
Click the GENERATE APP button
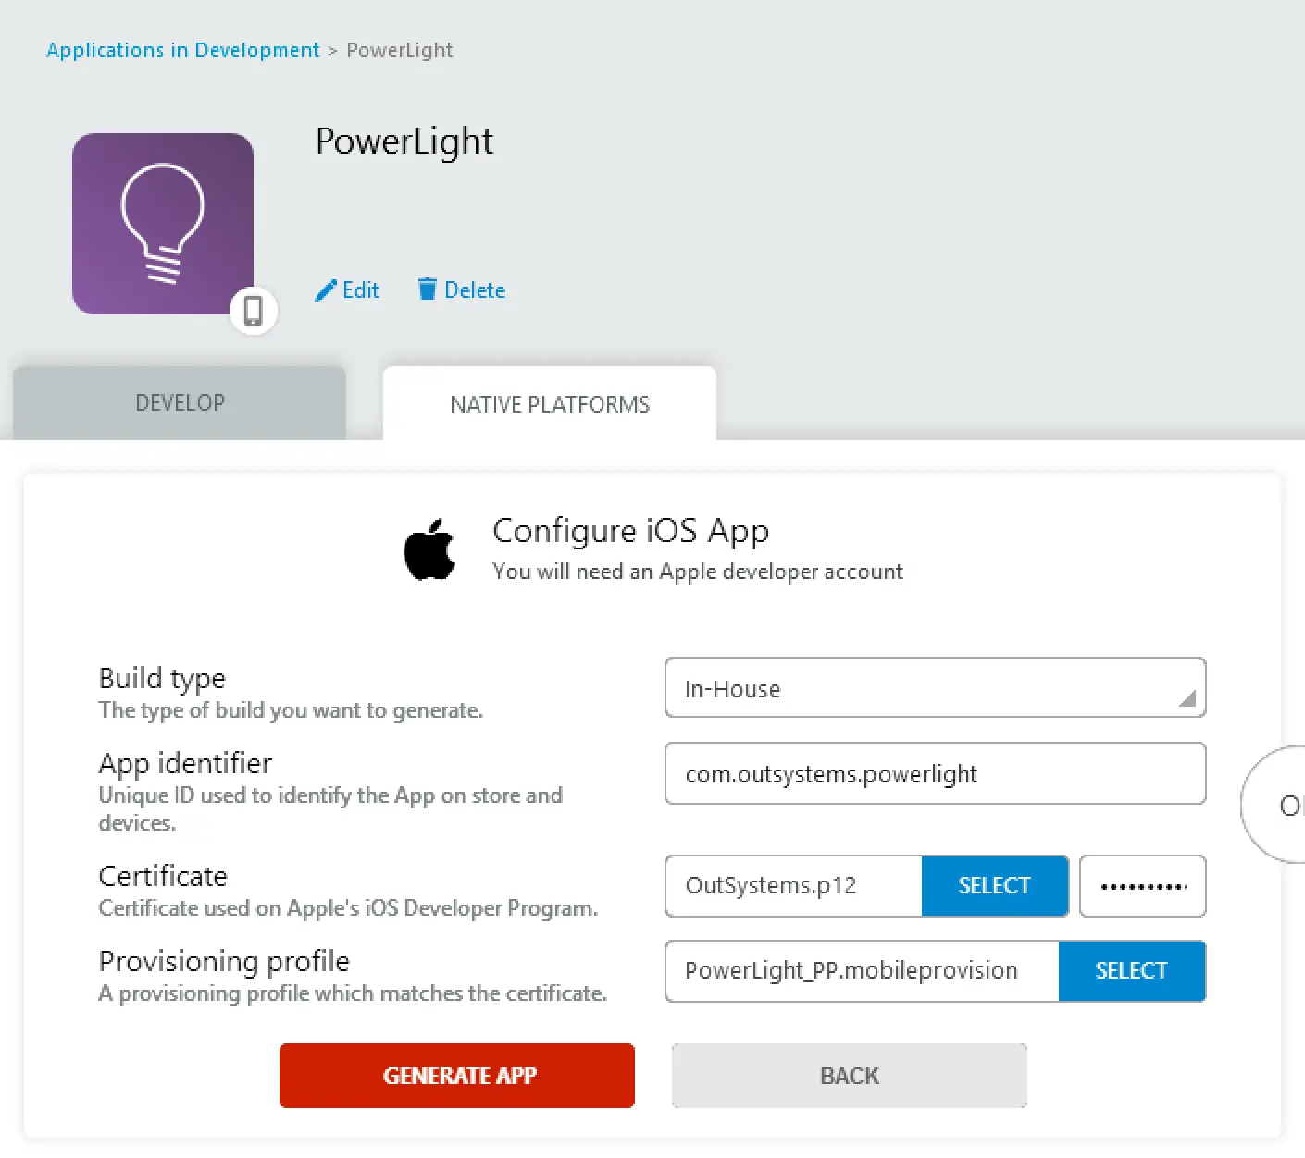coord(457,1076)
